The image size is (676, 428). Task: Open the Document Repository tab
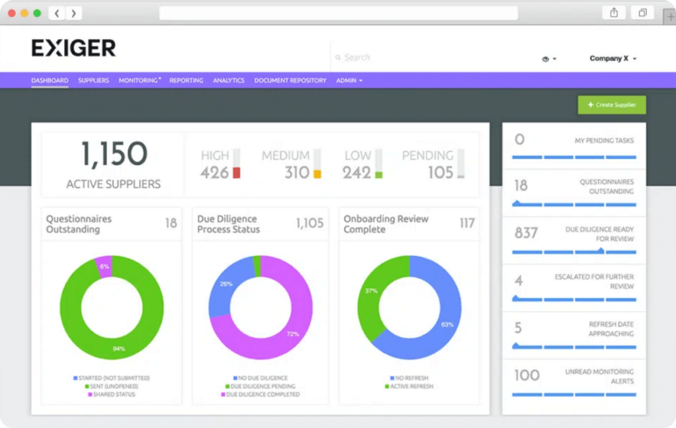tap(290, 81)
